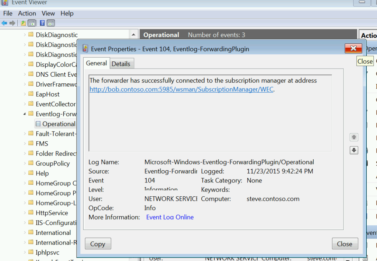Click the GroupPolicy folder icon
Viewport: 377px width, 261px height.
(31, 163)
